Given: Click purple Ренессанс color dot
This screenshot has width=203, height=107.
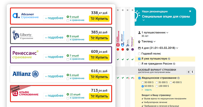Looking at the screenshot, I should pyautogui.click(x=132, y=49).
